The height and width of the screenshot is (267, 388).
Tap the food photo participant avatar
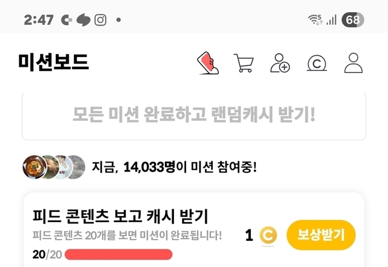[35, 167]
